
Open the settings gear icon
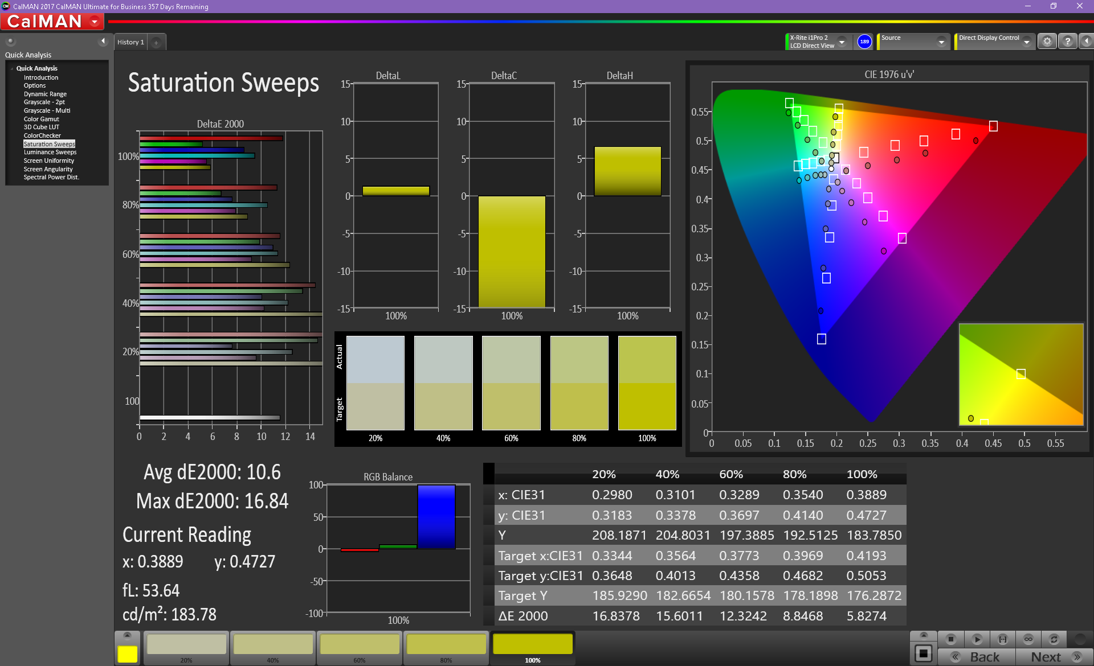coord(1047,42)
